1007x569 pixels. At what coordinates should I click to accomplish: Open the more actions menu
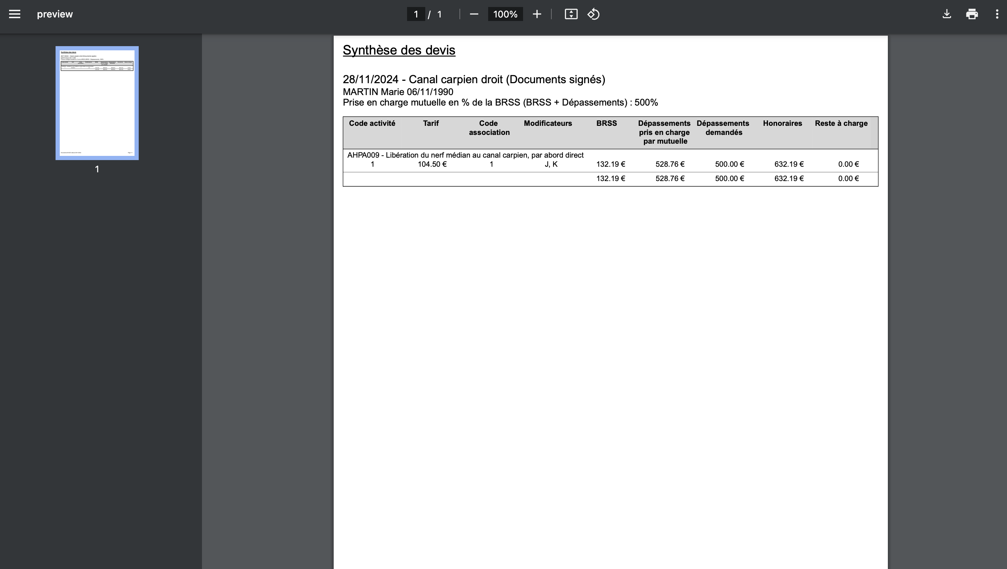pos(997,14)
